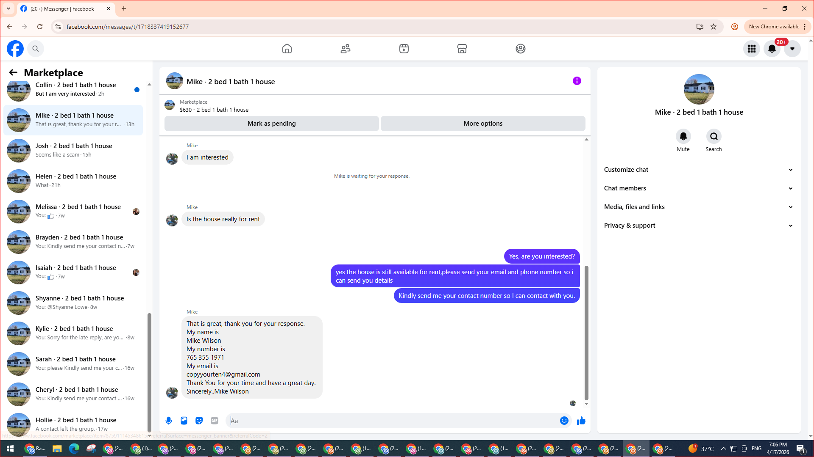Open the emoji picker in message box
This screenshot has width=814, height=457.
click(564, 421)
